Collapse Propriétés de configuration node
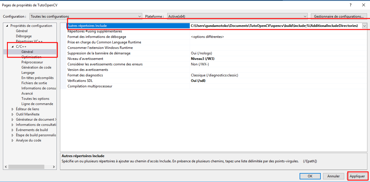370x182 pixels. click(x=7, y=26)
